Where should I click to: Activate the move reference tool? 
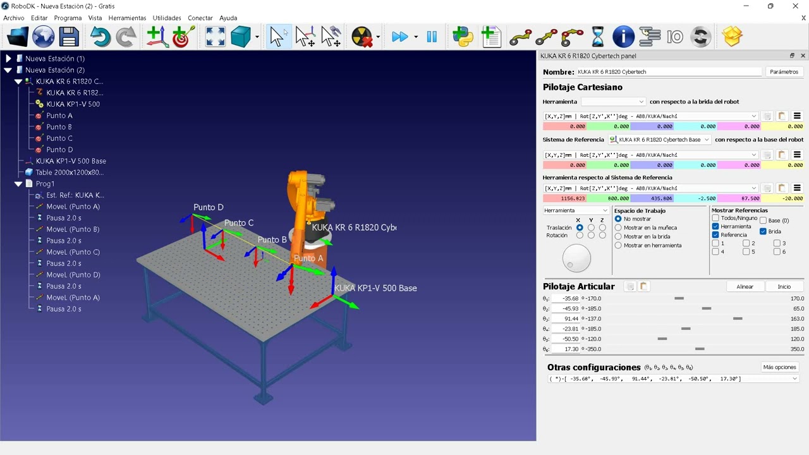[x=305, y=37]
